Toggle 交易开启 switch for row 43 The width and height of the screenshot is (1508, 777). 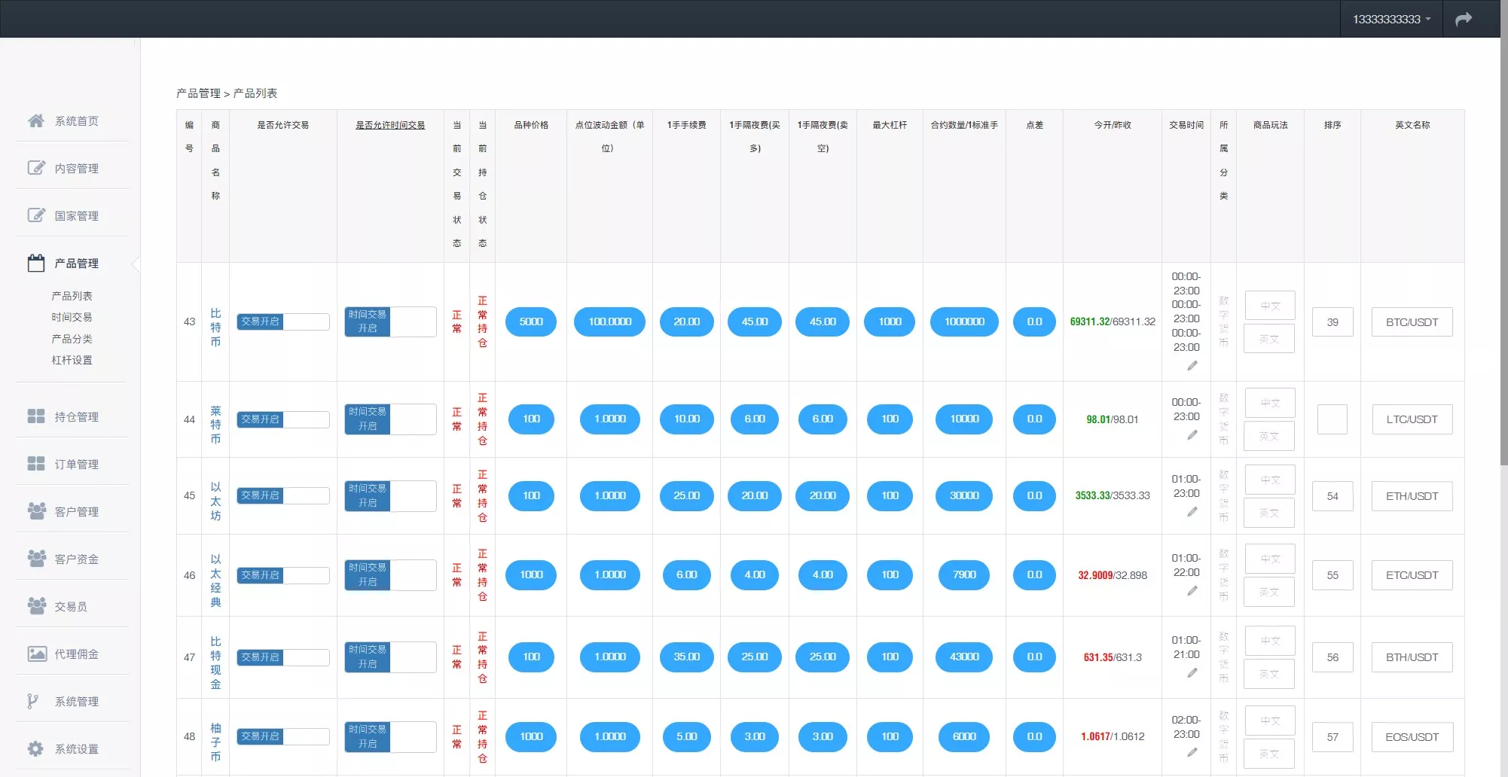tap(282, 321)
